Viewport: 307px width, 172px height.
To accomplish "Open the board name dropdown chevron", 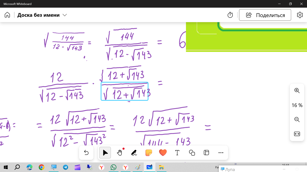I will tap(64, 15).
